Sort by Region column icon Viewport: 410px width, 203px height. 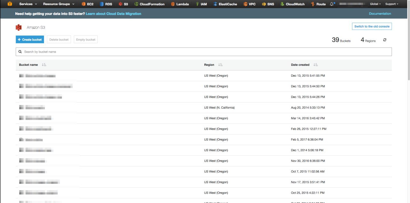[220, 65]
